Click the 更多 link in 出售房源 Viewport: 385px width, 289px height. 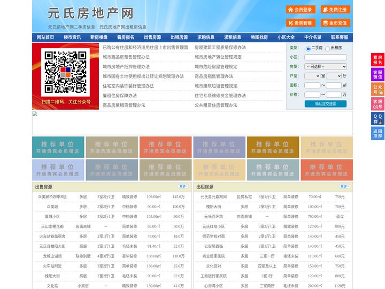tap(183, 187)
